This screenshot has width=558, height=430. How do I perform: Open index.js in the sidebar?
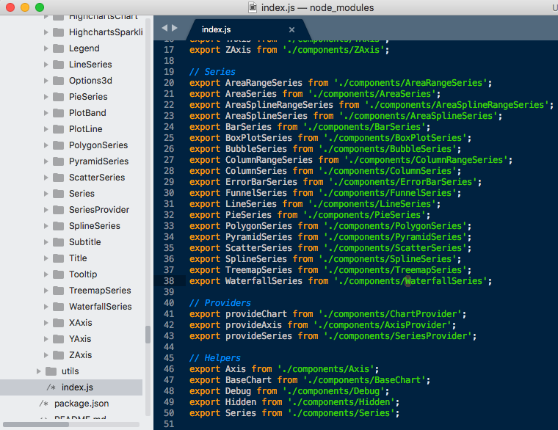point(77,387)
